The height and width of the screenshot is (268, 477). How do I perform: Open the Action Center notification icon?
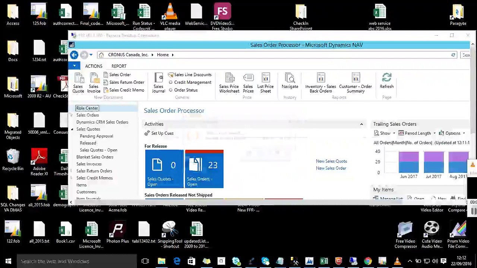tap(443, 261)
